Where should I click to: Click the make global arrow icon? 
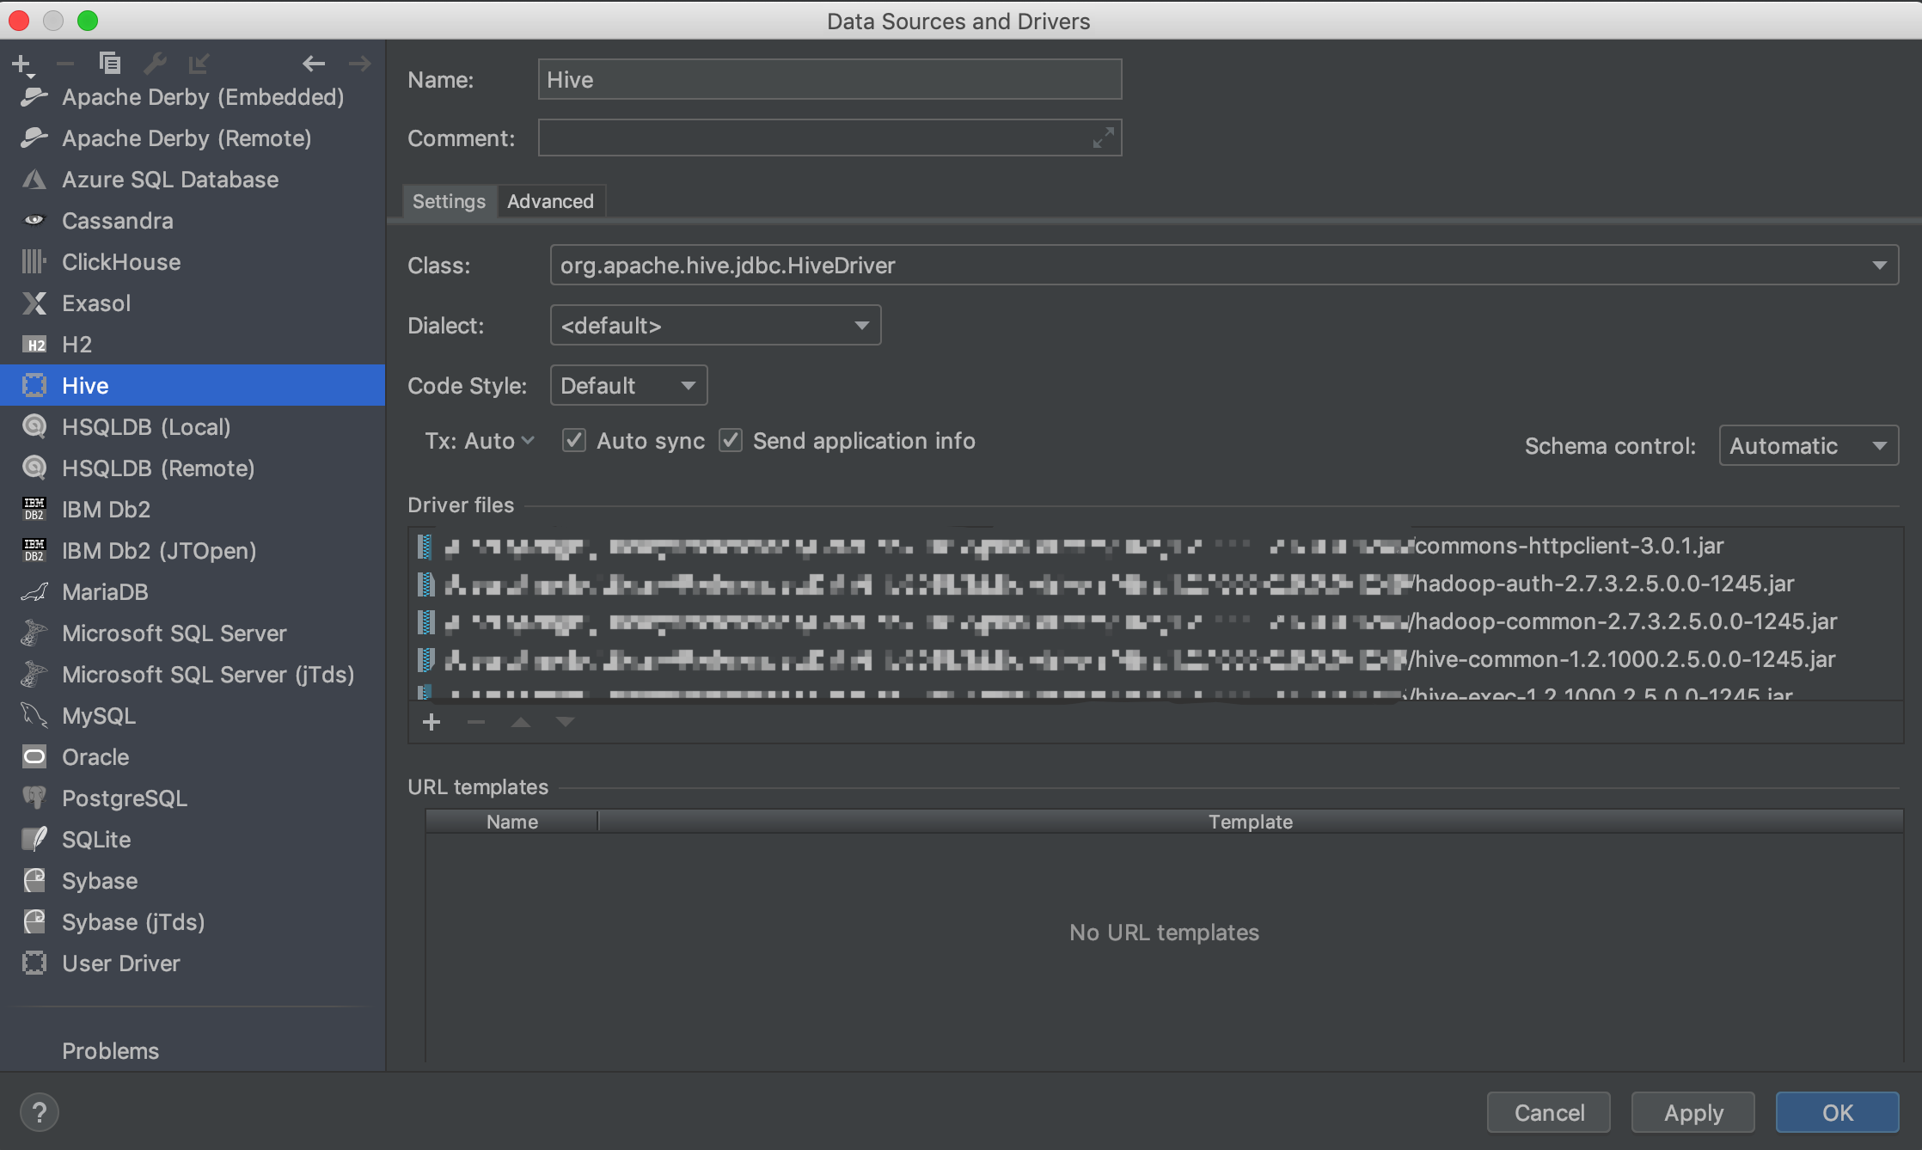coord(199,64)
